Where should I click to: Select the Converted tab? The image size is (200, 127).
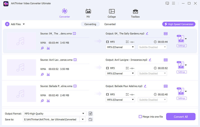110,24
